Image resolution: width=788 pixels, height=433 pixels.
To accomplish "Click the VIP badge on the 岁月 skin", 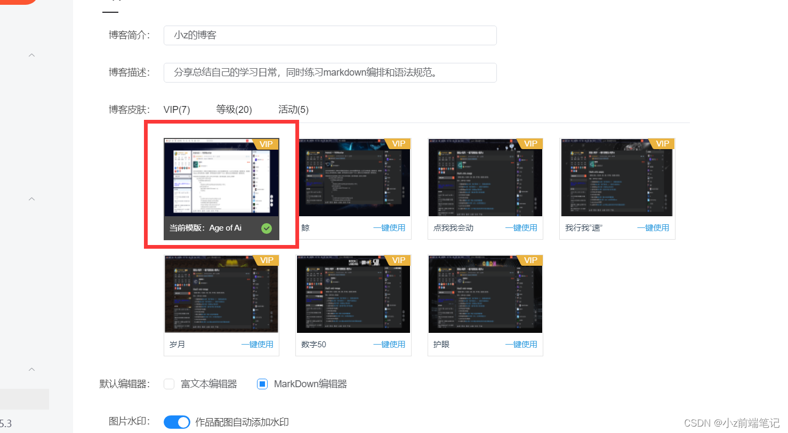I will tap(267, 260).
